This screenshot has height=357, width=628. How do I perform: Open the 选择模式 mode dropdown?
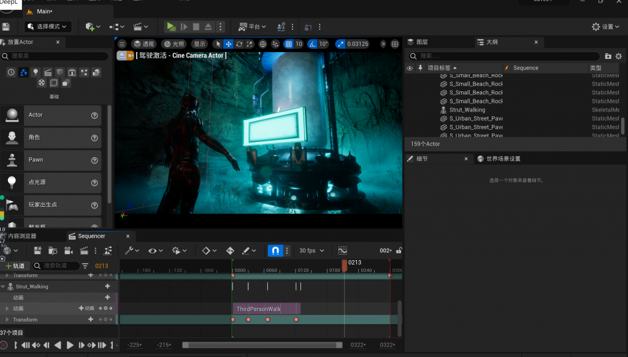48,27
